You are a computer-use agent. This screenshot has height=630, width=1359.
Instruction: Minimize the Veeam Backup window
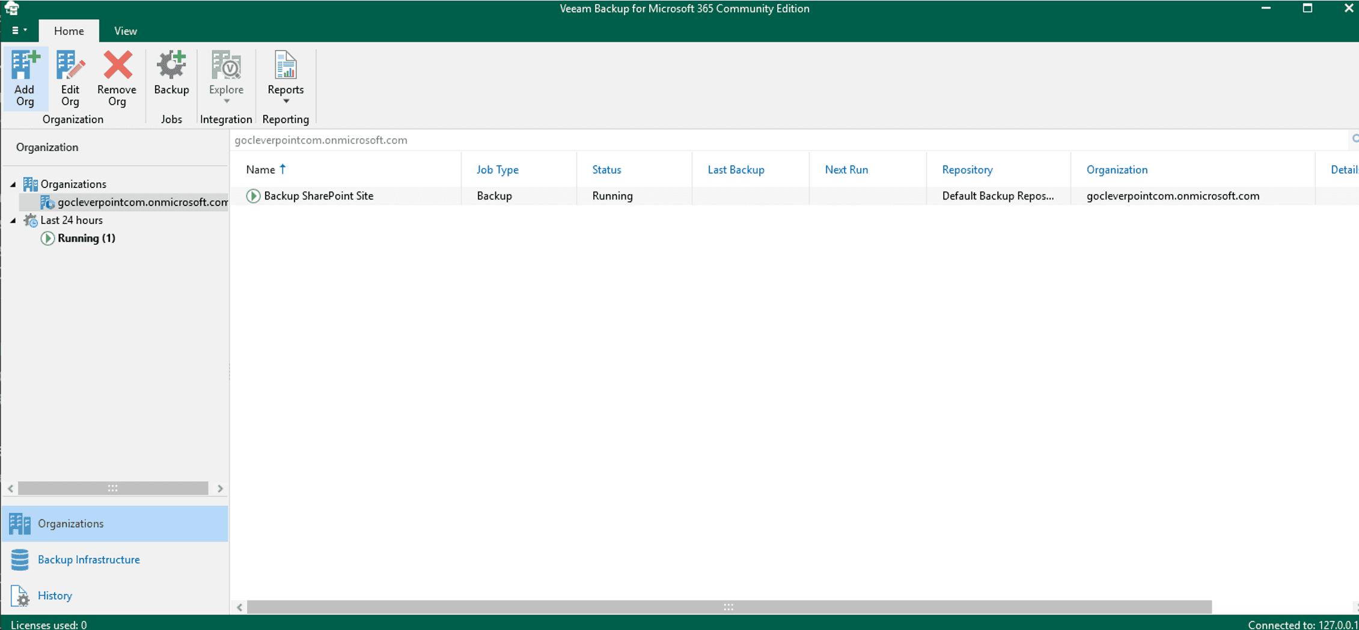pos(1266,8)
